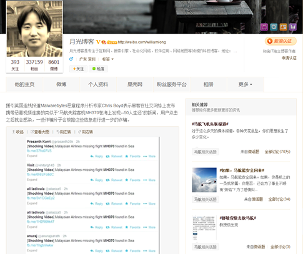Open the weibo.com/williamlong profile link
This screenshot has width=303, height=254.
pos(142,42)
